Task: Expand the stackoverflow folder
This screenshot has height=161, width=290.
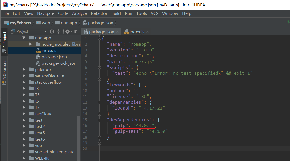Action: 24,82
